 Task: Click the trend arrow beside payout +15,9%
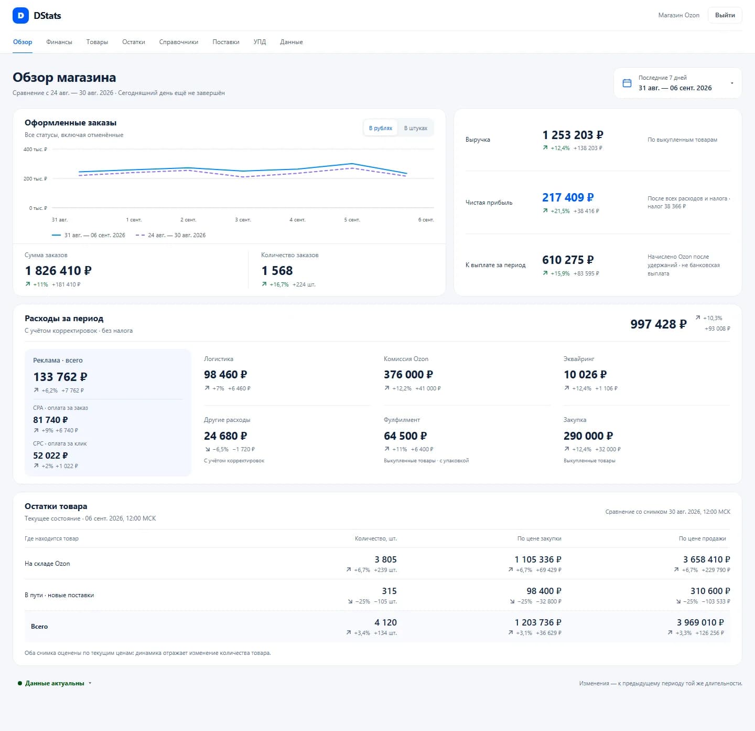[545, 273]
